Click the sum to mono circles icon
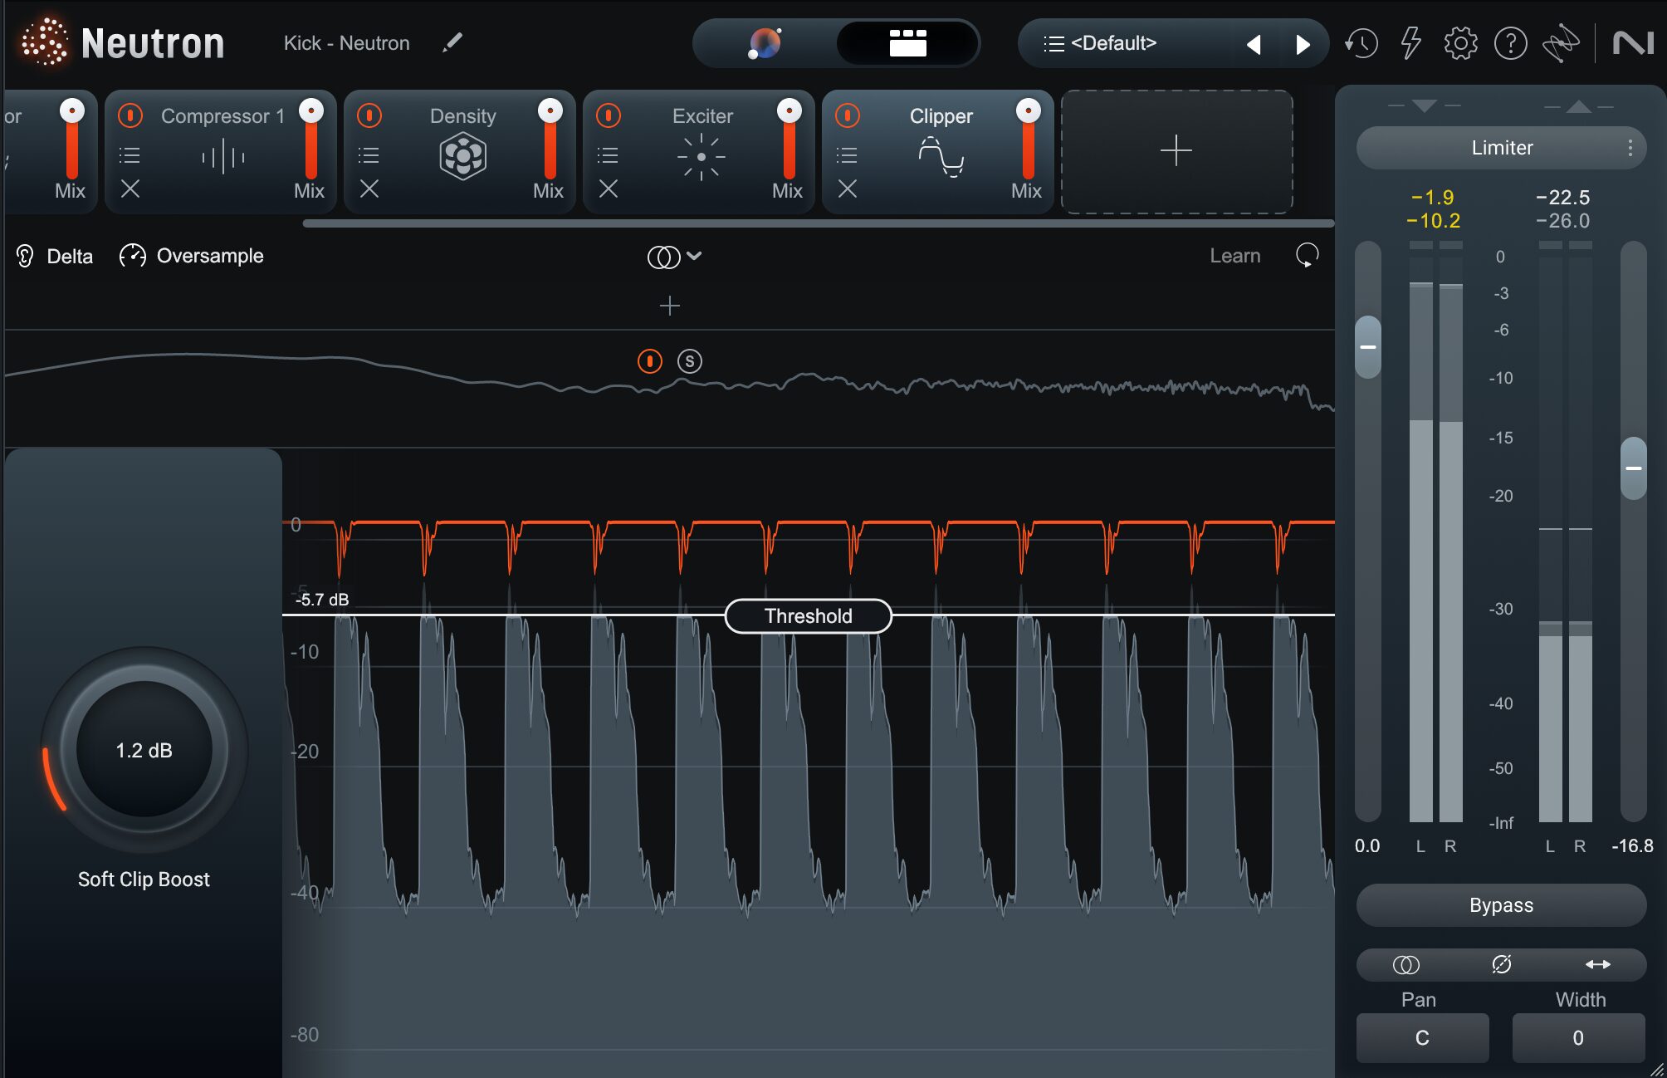1667x1078 pixels. click(x=1405, y=964)
